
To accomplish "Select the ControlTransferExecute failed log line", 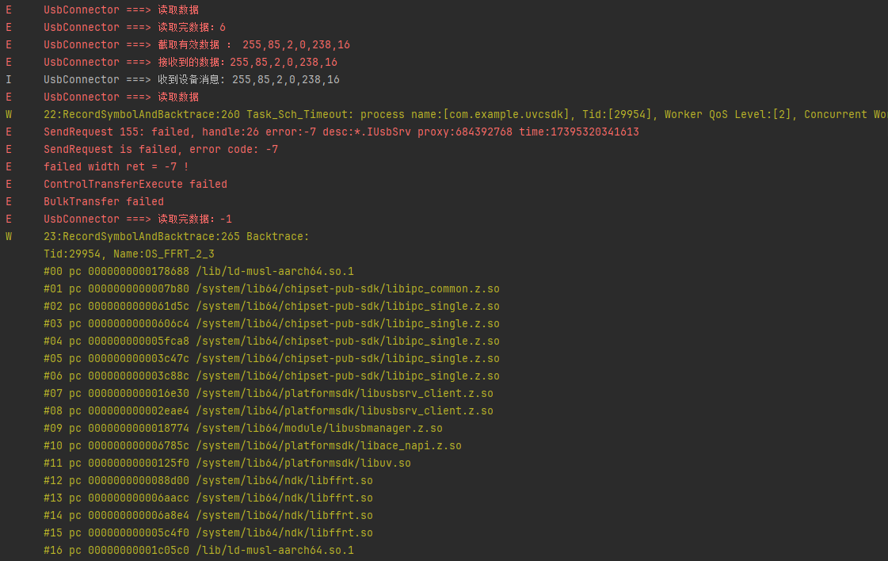I will pos(135,184).
